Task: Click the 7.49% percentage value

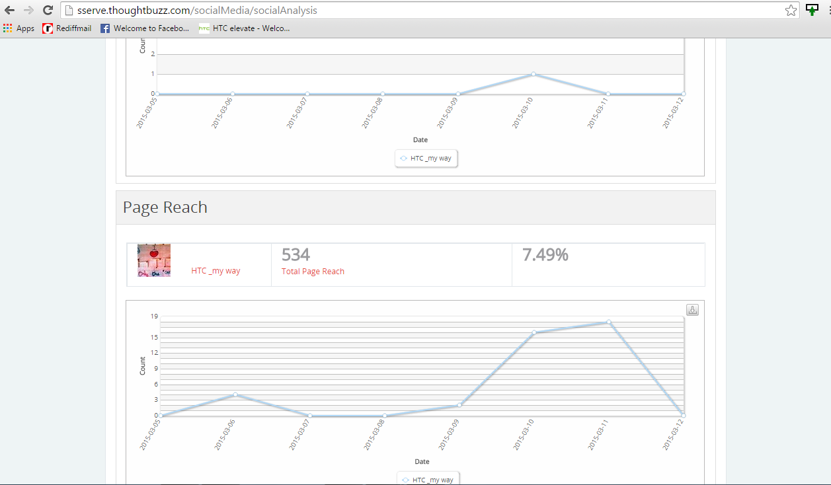Action: [x=545, y=255]
